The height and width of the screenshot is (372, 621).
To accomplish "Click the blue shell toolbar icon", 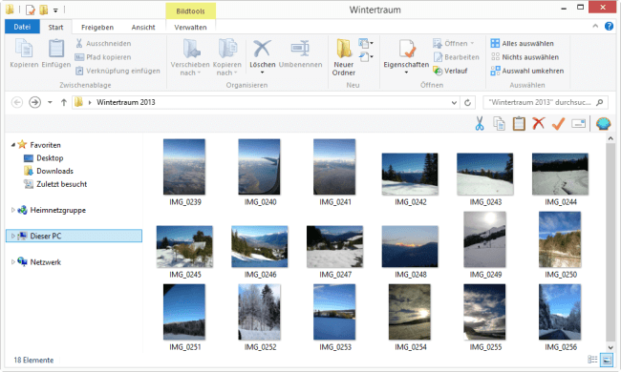I will pos(603,124).
